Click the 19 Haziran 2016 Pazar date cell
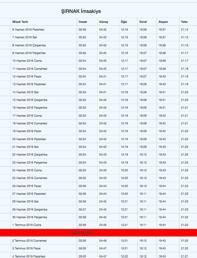This screenshot has width=197, height=258. [x=27, y=131]
